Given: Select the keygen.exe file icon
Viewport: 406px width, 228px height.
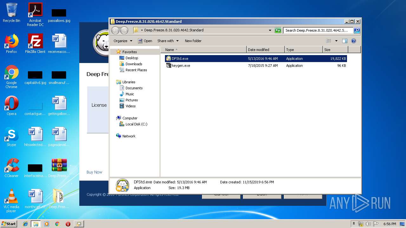Looking at the screenshot, I should 169,66.
